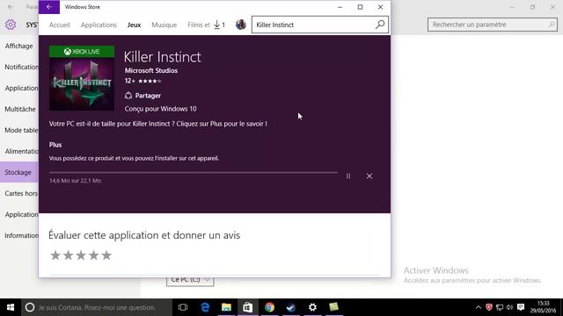This screenshot has width=563, height=316.
Task: Select Stockage in Settings sidebar
Action: click(19, 172)
